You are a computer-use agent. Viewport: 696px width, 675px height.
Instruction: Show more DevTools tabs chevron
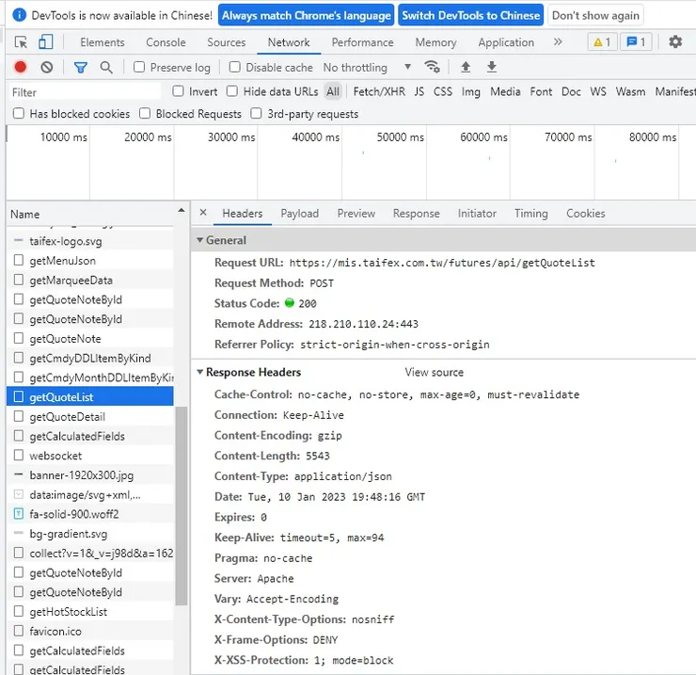558,42
